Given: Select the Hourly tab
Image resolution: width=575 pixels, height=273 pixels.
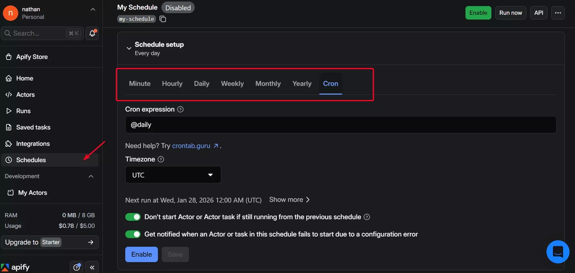Looking at the screenshot, I should pos(172,84).
